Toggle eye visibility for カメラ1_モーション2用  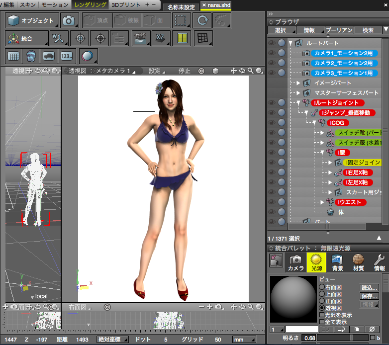(272, 53)
